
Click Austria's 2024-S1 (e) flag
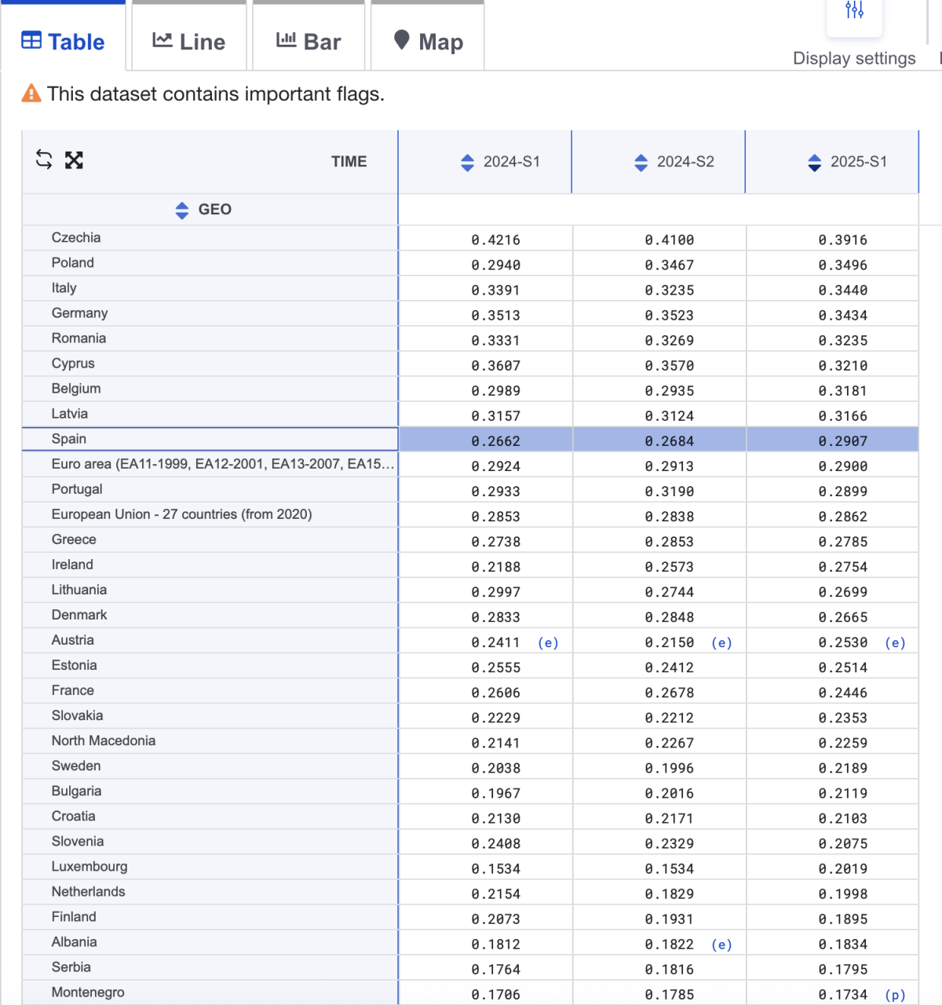point(548,643)
